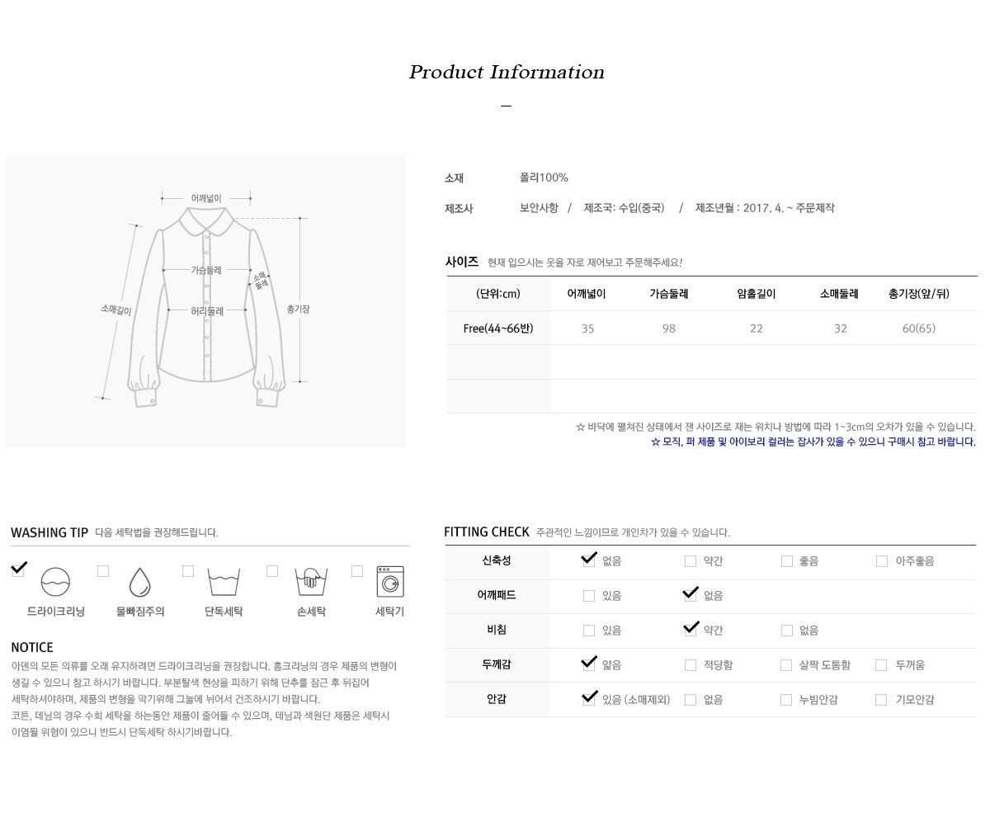Select 두꺼움 checkbox for 두께감

[881, 665]
